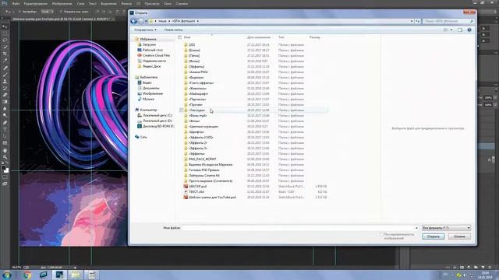Select the Blur tool

[5, 109]
